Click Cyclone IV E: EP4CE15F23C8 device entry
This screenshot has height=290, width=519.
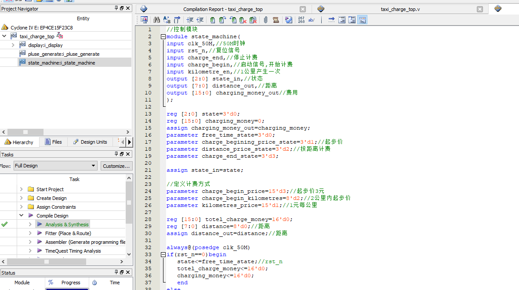point(41,28)
